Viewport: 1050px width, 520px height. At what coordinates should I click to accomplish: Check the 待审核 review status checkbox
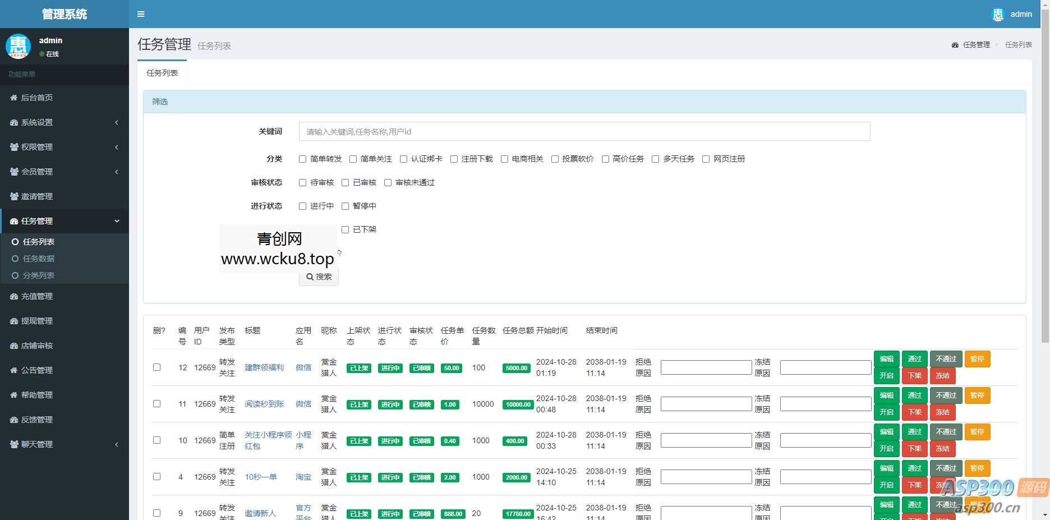(302, 182)
